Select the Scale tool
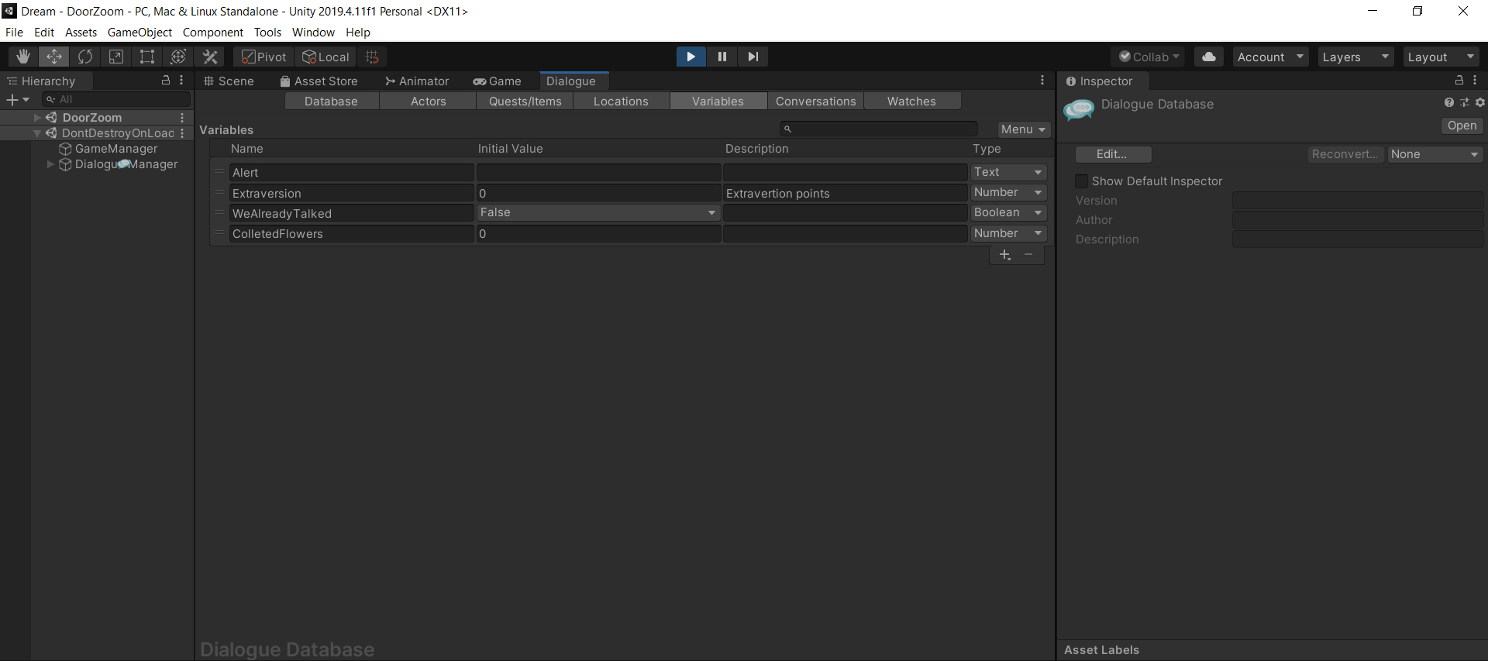Image resolution: width=1488 pixels, height=661 pixels. [116, 57]
